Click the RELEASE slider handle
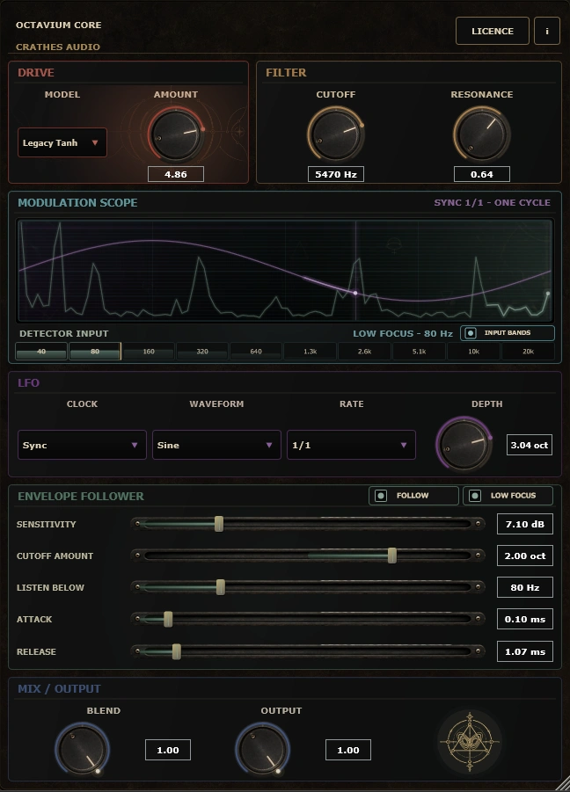This screenshot has height=792, width=570. (176, 651)
